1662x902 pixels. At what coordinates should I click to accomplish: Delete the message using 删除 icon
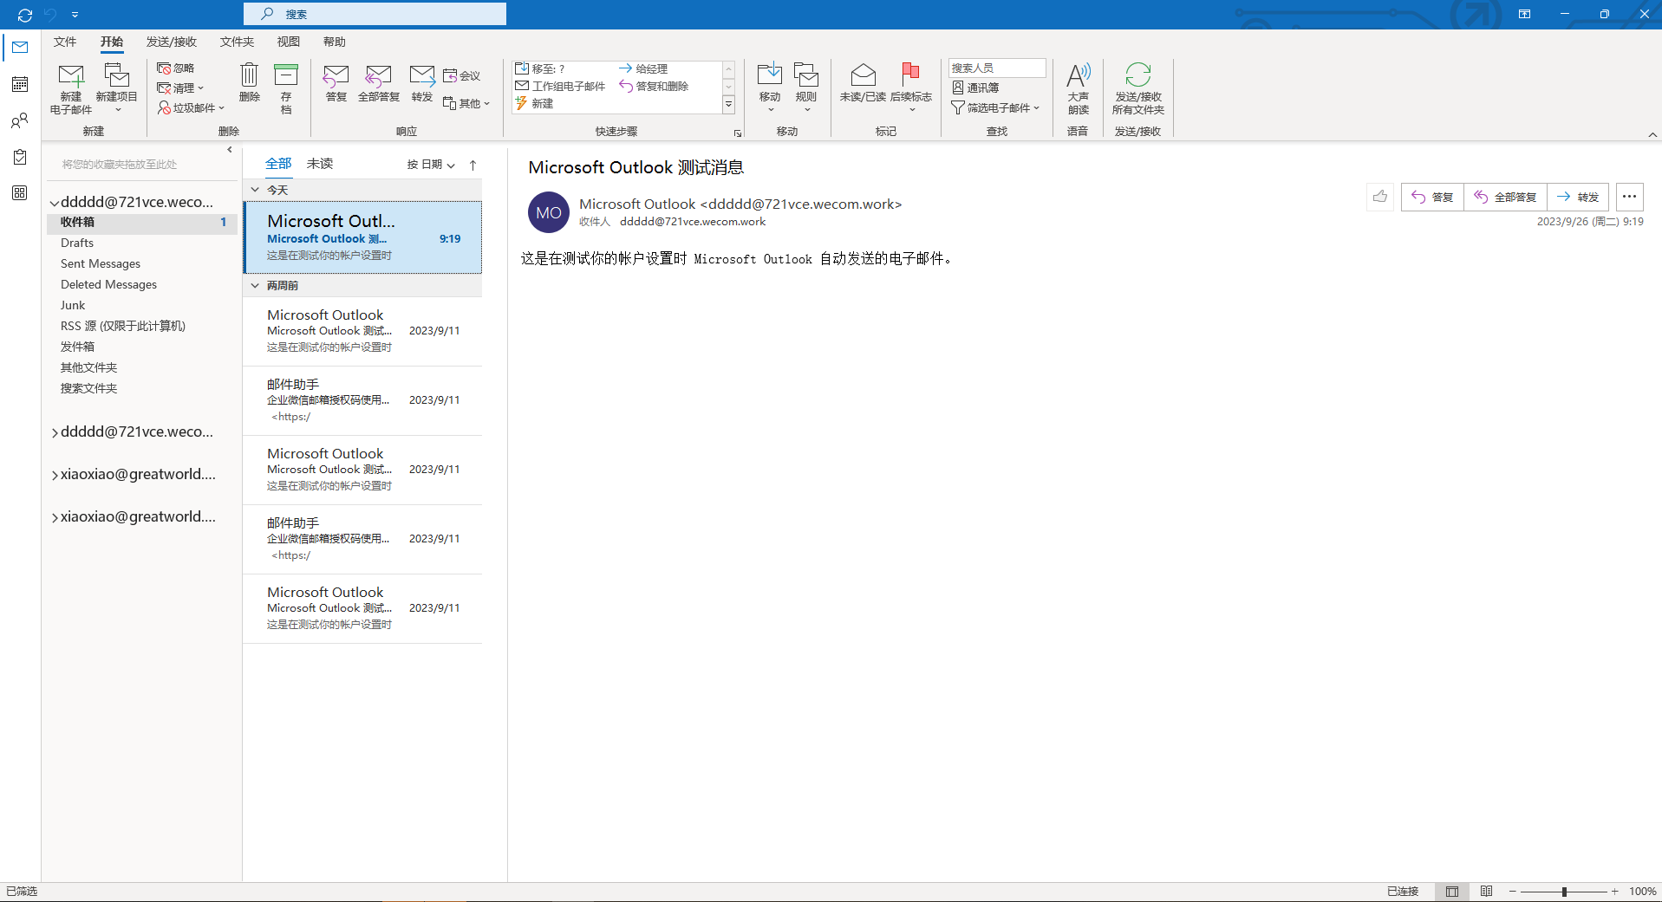249,82
